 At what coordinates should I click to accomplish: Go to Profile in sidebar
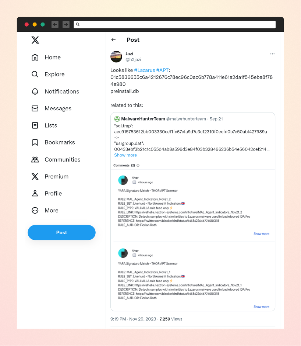[x=47, y=194]
